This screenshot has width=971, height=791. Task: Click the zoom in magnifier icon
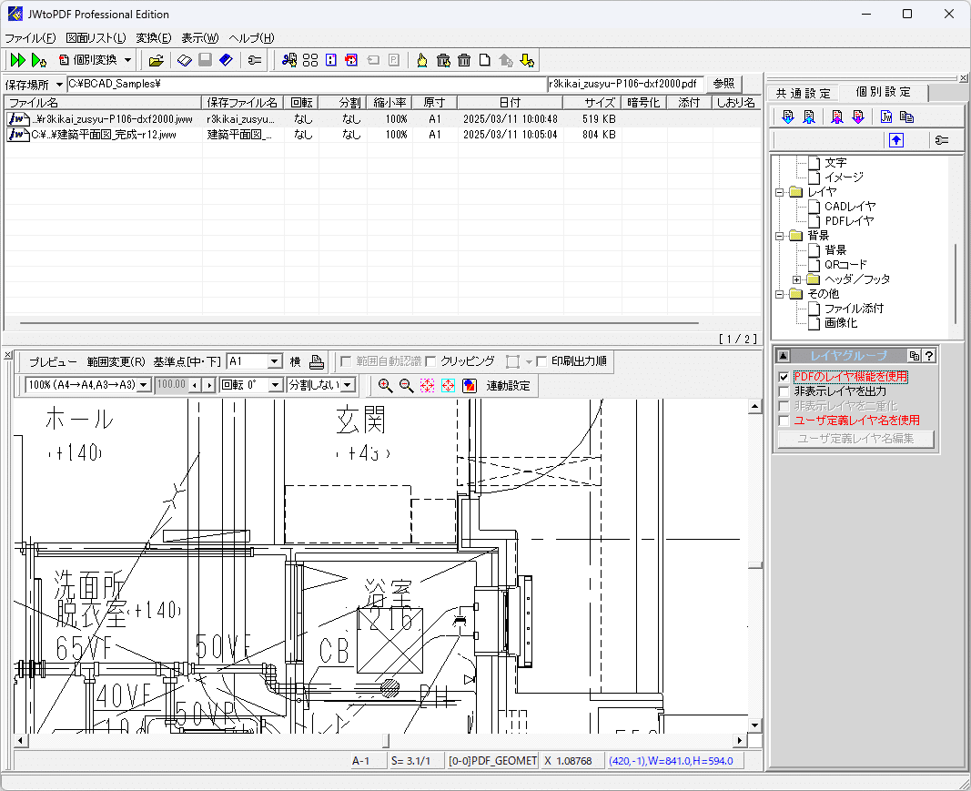385,385
